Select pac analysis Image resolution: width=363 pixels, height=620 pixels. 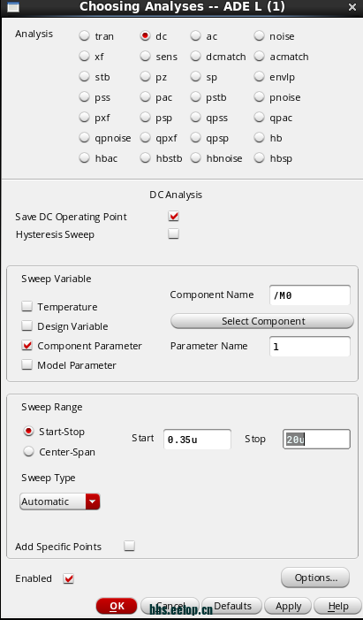click(146, 97)
